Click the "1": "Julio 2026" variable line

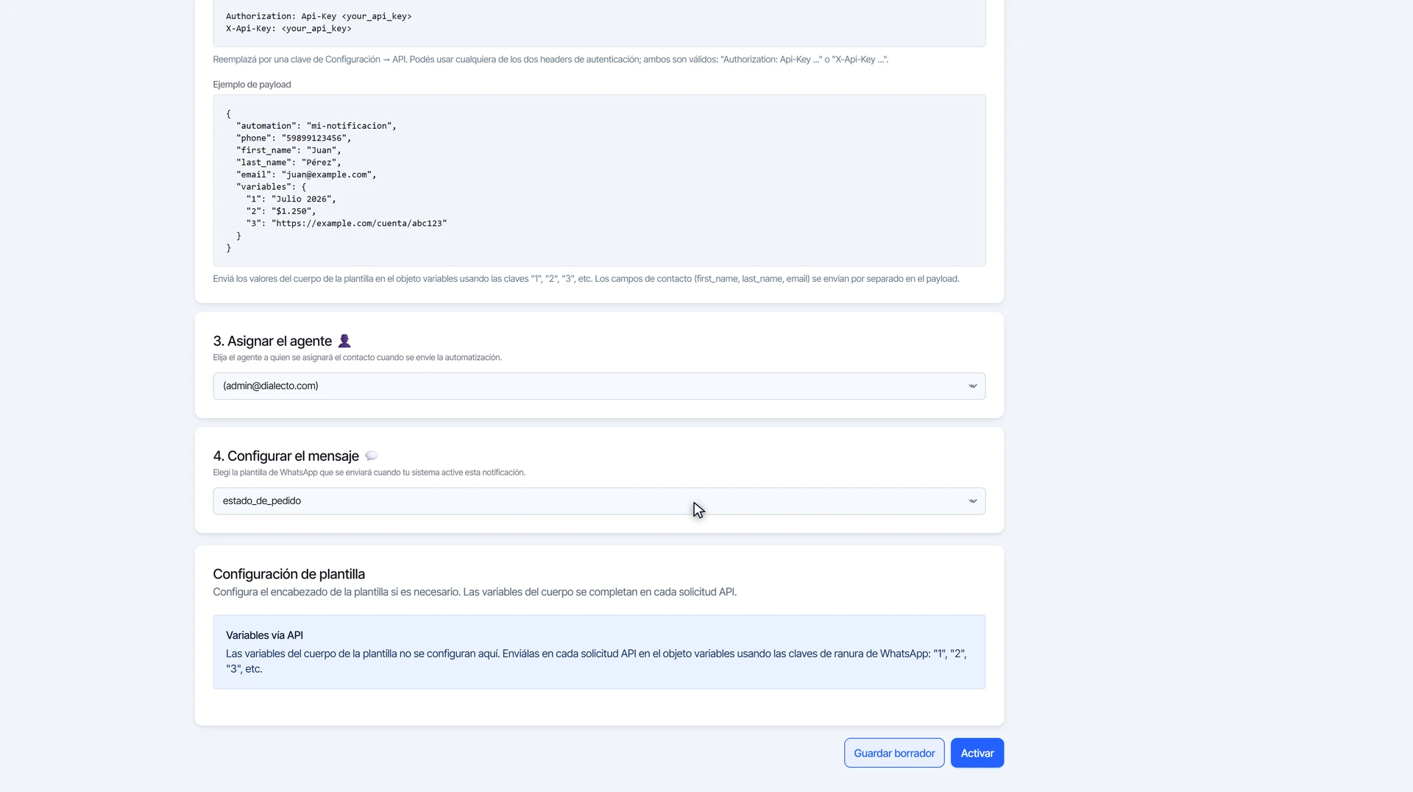[291, 199]
